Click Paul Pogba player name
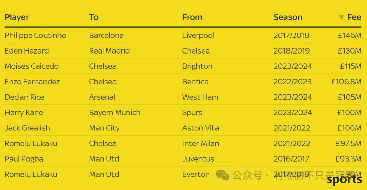Image resolution: width=367 pixels, height=190 pixels. click(x=24, y=159)
